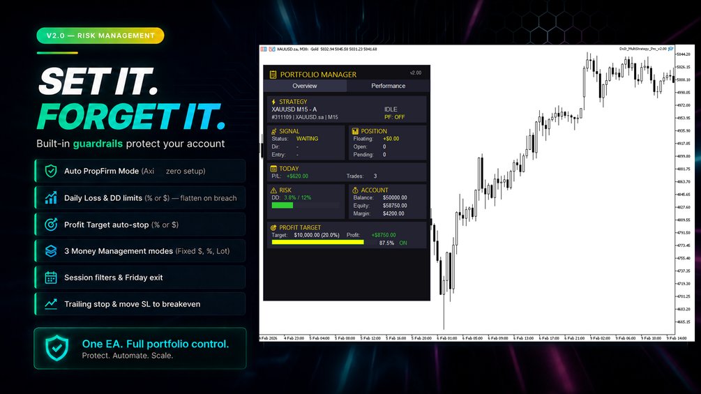Screen dimensions: 701x394
Task: Click the Equity $58750.00 value
Action: 395,206
